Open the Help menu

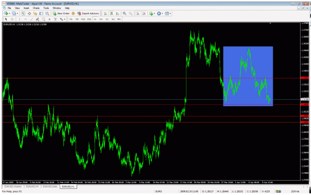[67, 8]
